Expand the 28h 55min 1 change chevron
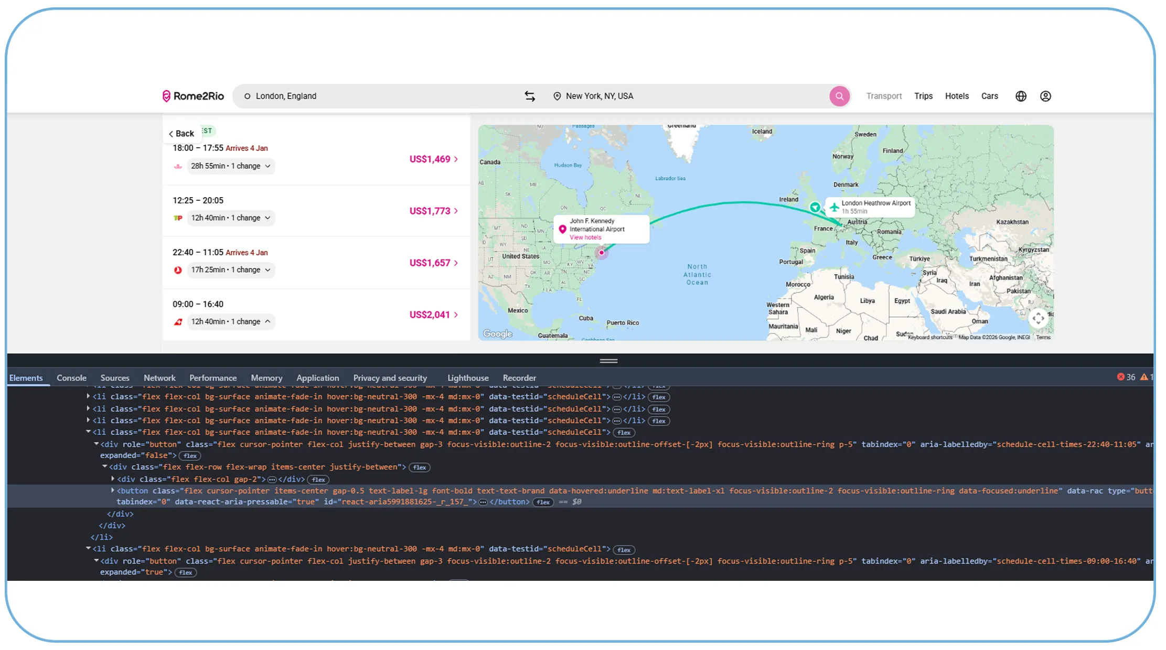1166x650 pixels. pyautogui.click(x=268, y=166)
